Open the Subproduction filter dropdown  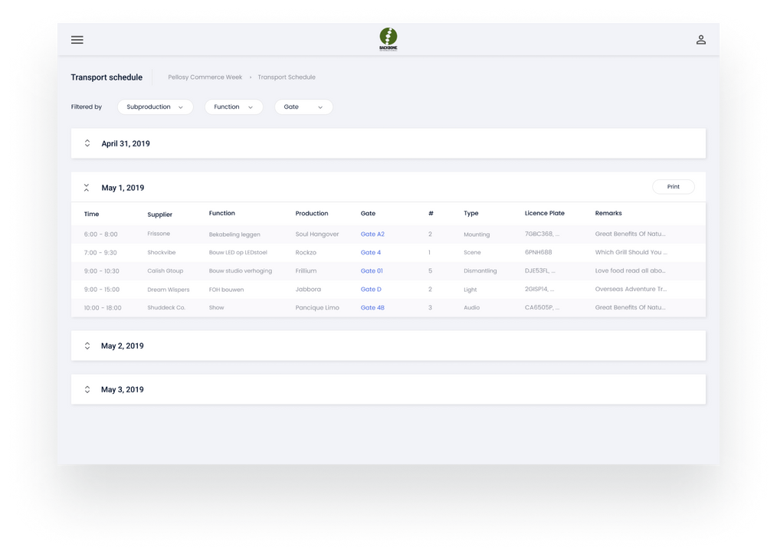(x=155, y=107)
